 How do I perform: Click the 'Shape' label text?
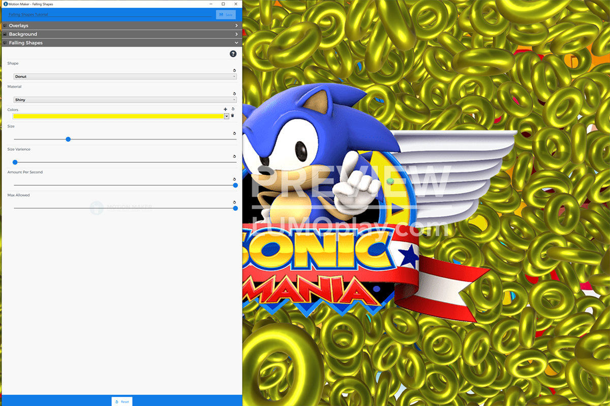(13, 63)
